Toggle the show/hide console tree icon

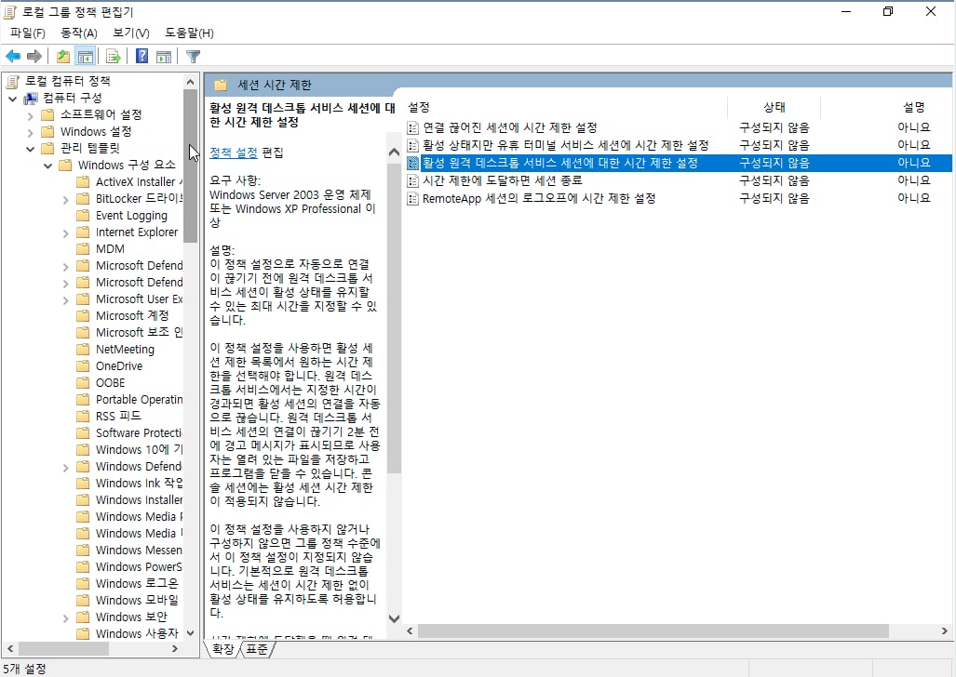point(84,56)
